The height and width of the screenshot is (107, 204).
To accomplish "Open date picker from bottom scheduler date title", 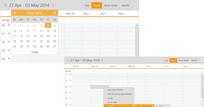I will coord(85,60).
